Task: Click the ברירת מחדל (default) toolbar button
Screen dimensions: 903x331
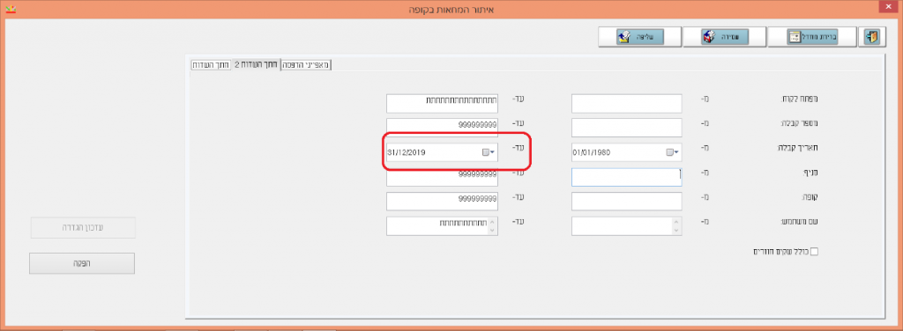Action: click(812, 37)
